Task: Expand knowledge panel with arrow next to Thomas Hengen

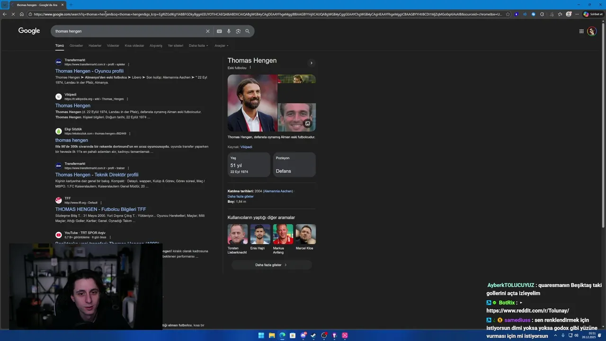Action: (311, 63)
